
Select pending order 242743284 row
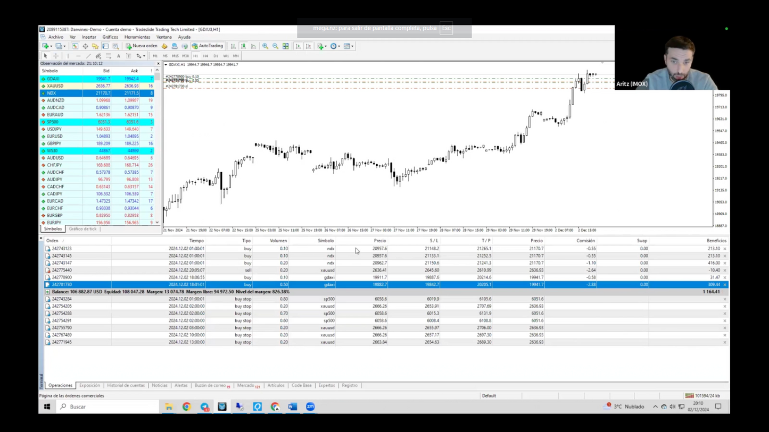coord(387,299)
